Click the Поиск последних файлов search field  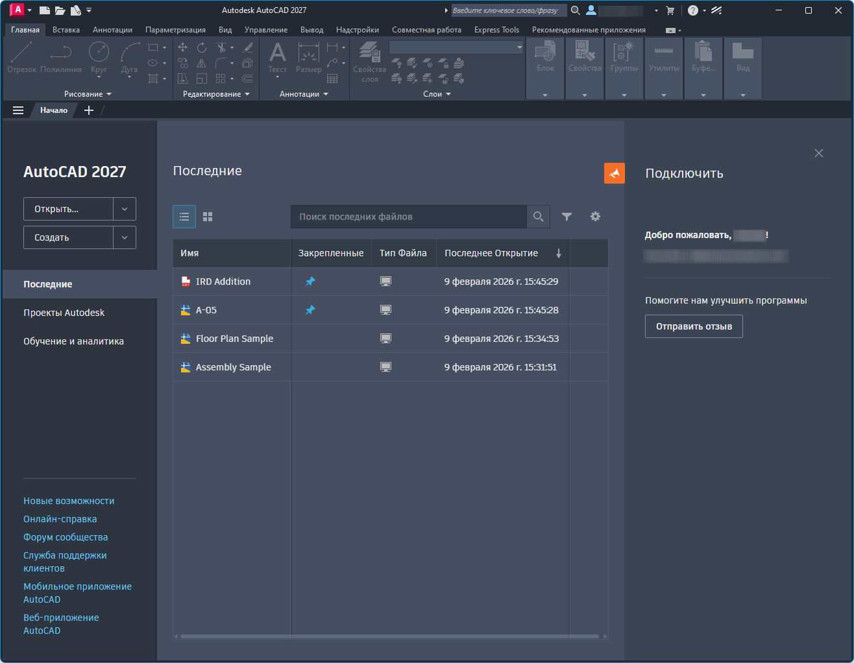[x=409, y=217]
